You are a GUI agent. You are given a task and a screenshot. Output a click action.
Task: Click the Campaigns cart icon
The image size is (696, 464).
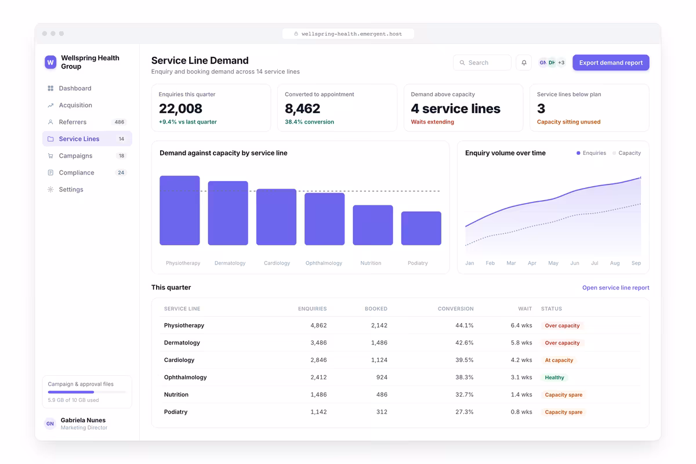(50, 155)
